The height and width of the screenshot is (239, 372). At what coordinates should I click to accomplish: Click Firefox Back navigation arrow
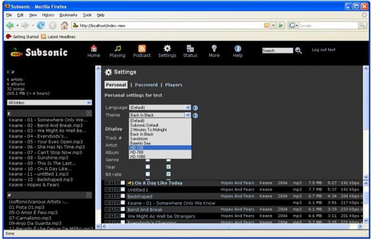[10, 26]
